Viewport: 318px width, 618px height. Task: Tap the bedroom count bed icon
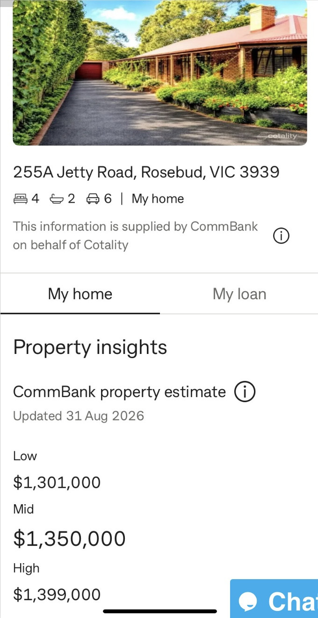click(21, 199)
